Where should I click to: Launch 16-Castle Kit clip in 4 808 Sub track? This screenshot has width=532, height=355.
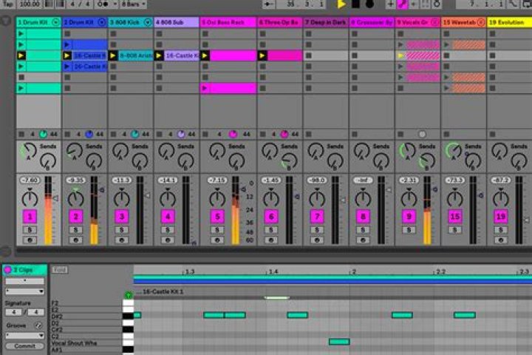pos(159,55)
